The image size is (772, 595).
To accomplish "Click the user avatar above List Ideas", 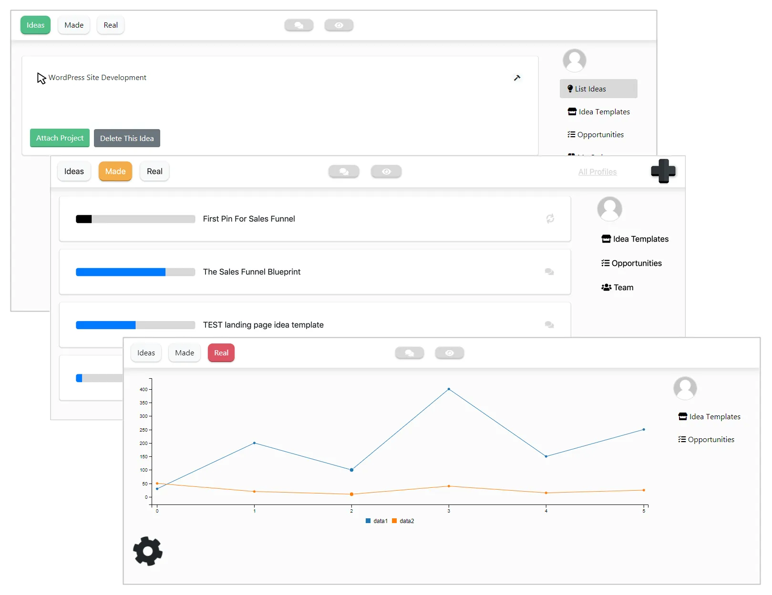I will [575, 61].
